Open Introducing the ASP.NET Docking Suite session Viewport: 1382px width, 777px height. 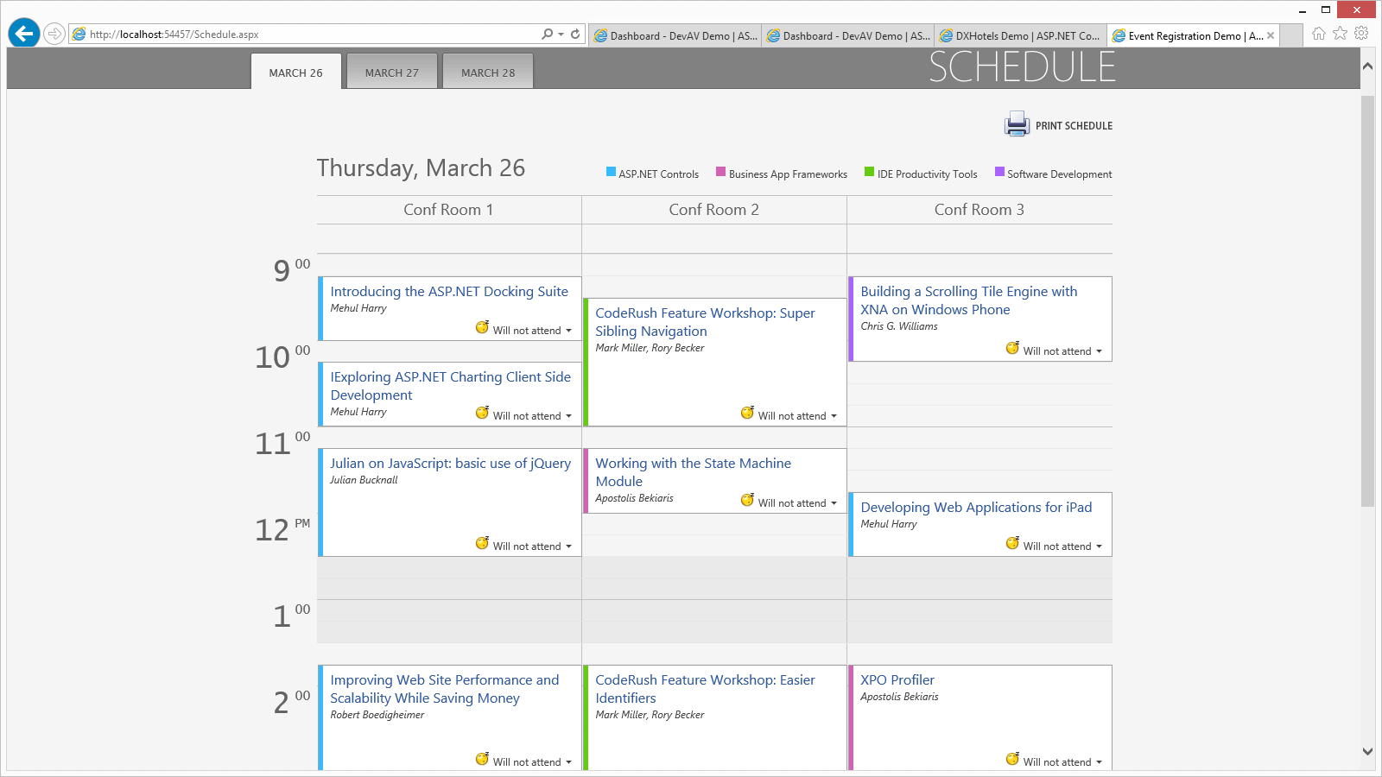(449, 292)
